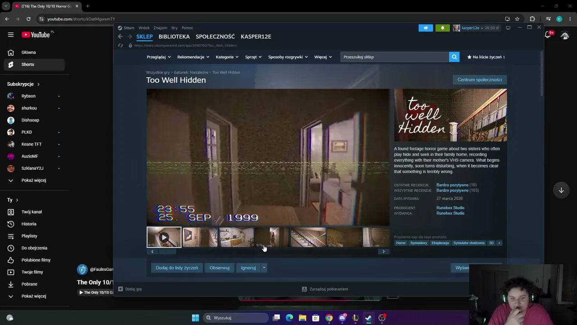This screenshot has height=325, width=577.
Task: Click the Steam back navigation arrow
Action: click(120, 37)
